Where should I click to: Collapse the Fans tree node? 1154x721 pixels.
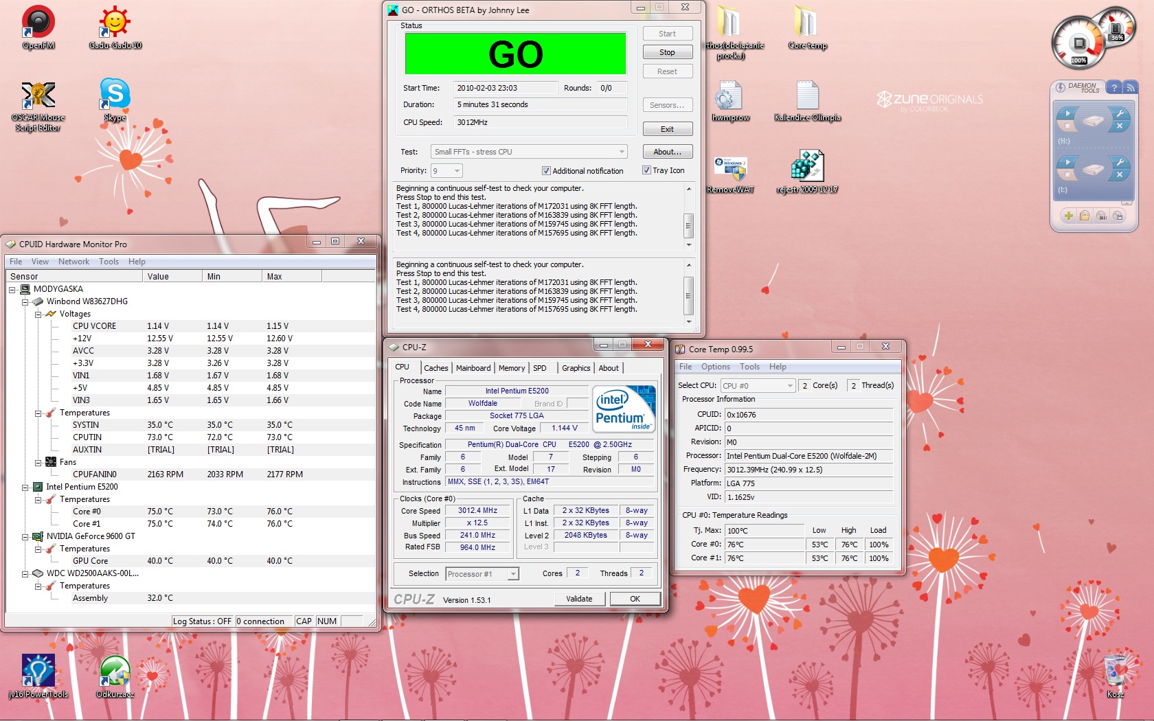(38, 462)
